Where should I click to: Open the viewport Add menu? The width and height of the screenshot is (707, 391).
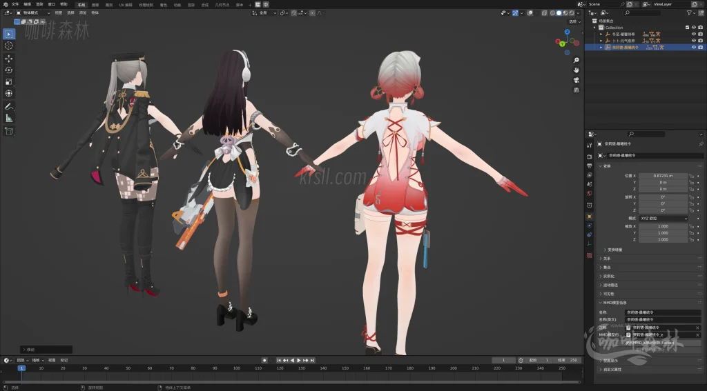pyautogui.click(x=83, y=13)
